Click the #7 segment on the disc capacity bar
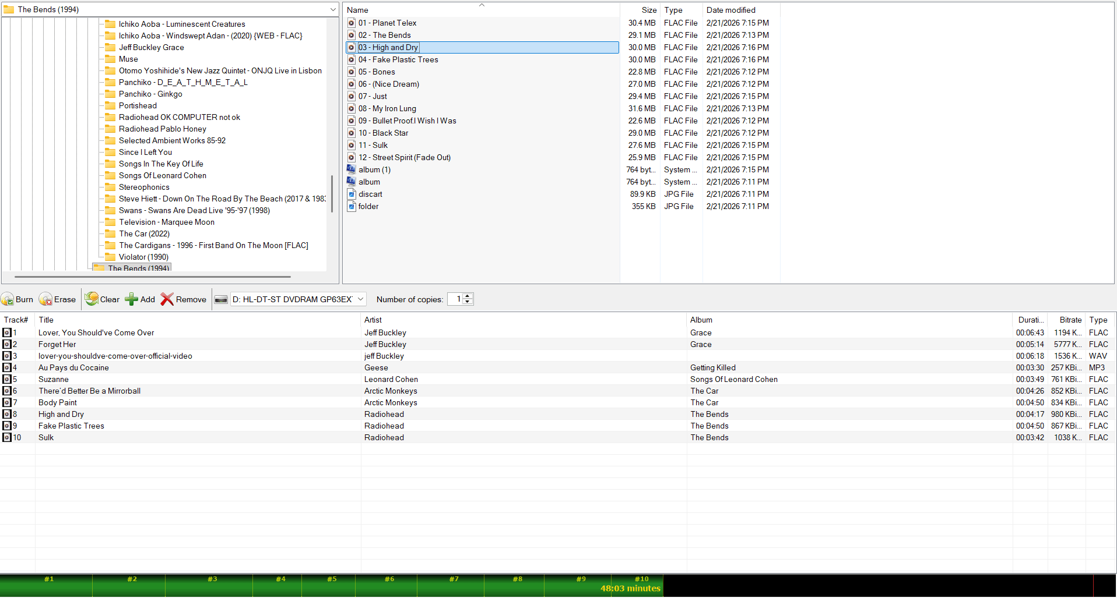 pyautogui.click(x=451, y=585)
